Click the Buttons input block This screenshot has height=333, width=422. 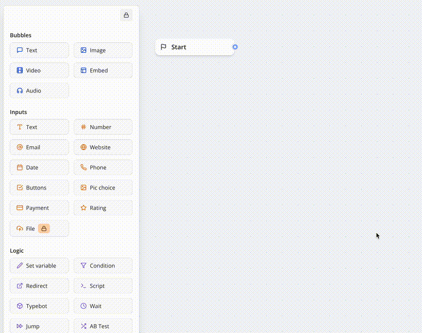click(39, 188)
